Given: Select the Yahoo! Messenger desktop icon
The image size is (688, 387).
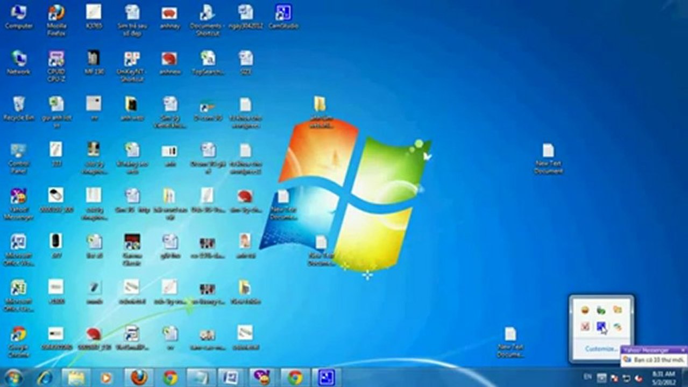Looking at the screenshot, I should pyautogui.click(x=19, y=204).
